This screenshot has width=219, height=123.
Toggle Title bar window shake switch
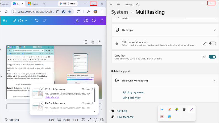point(212,43)
